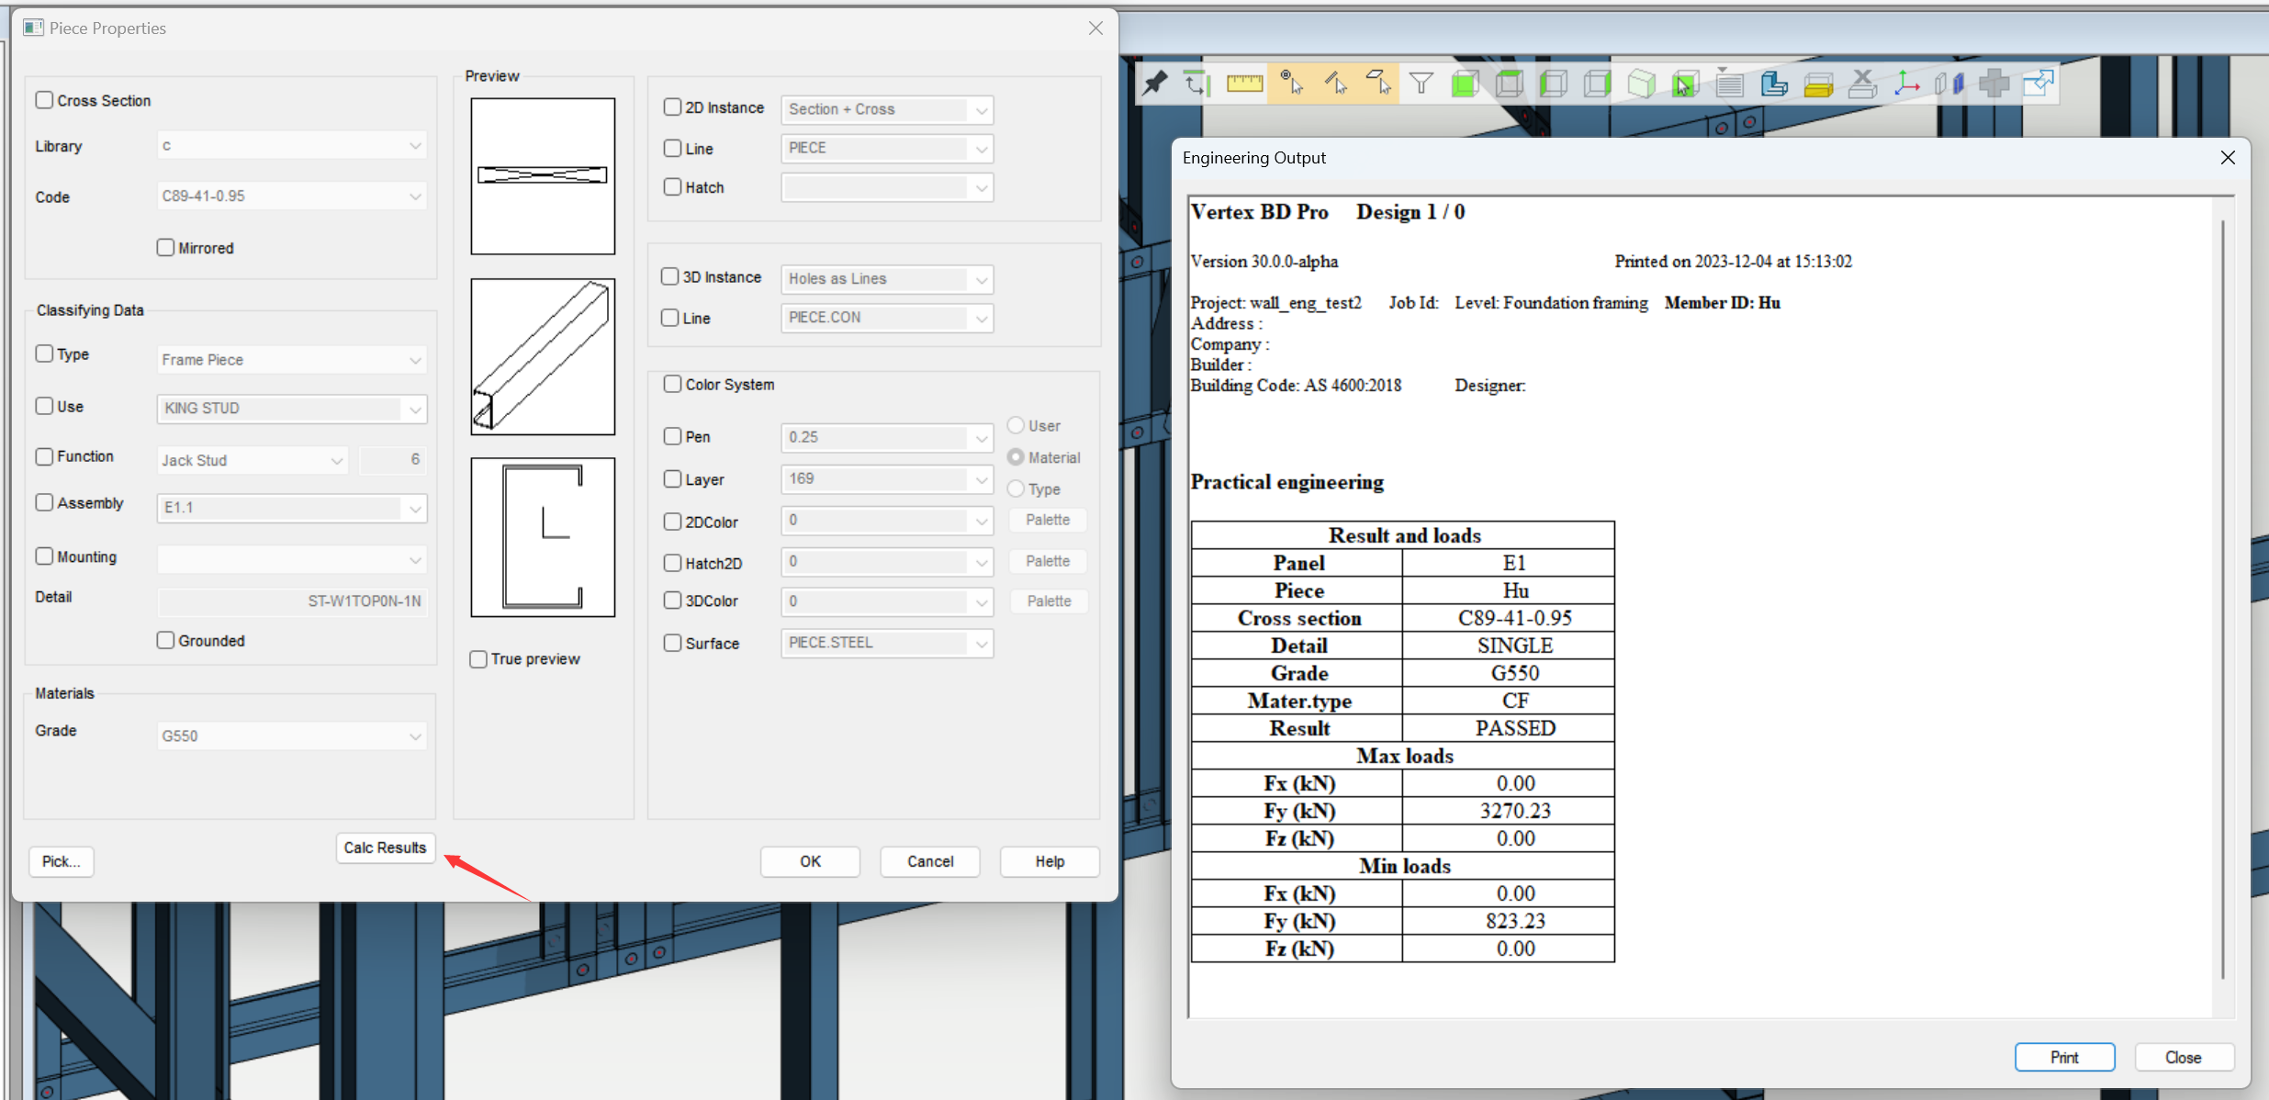2269x1100 pixels.
Task: Click Calc Results in Piece Properties
Action: [386, 847]
